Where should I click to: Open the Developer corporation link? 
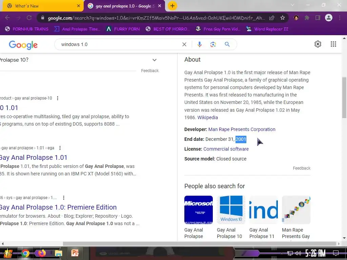(x=242, y=129)
